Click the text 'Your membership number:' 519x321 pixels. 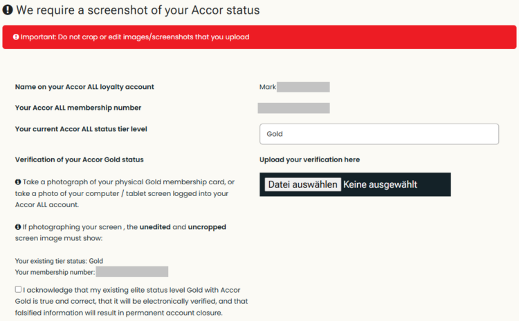click(55, 272)
